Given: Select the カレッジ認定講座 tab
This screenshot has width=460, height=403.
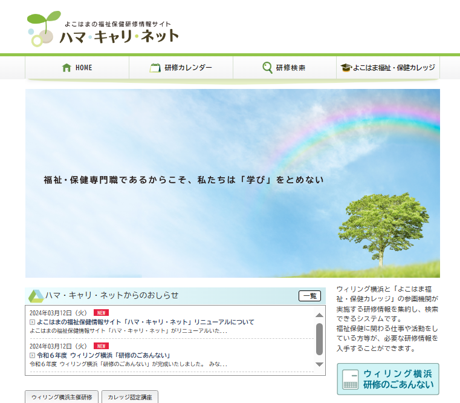Looking at the screenshot, I should click(x=130, y=397).
